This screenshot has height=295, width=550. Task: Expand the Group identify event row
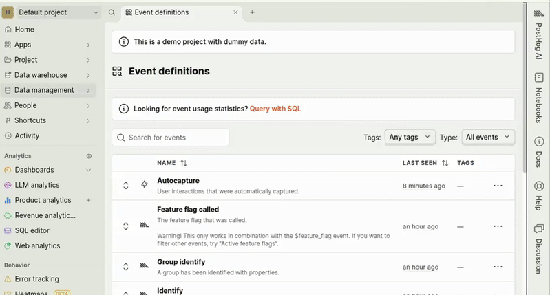click(125, 267)
